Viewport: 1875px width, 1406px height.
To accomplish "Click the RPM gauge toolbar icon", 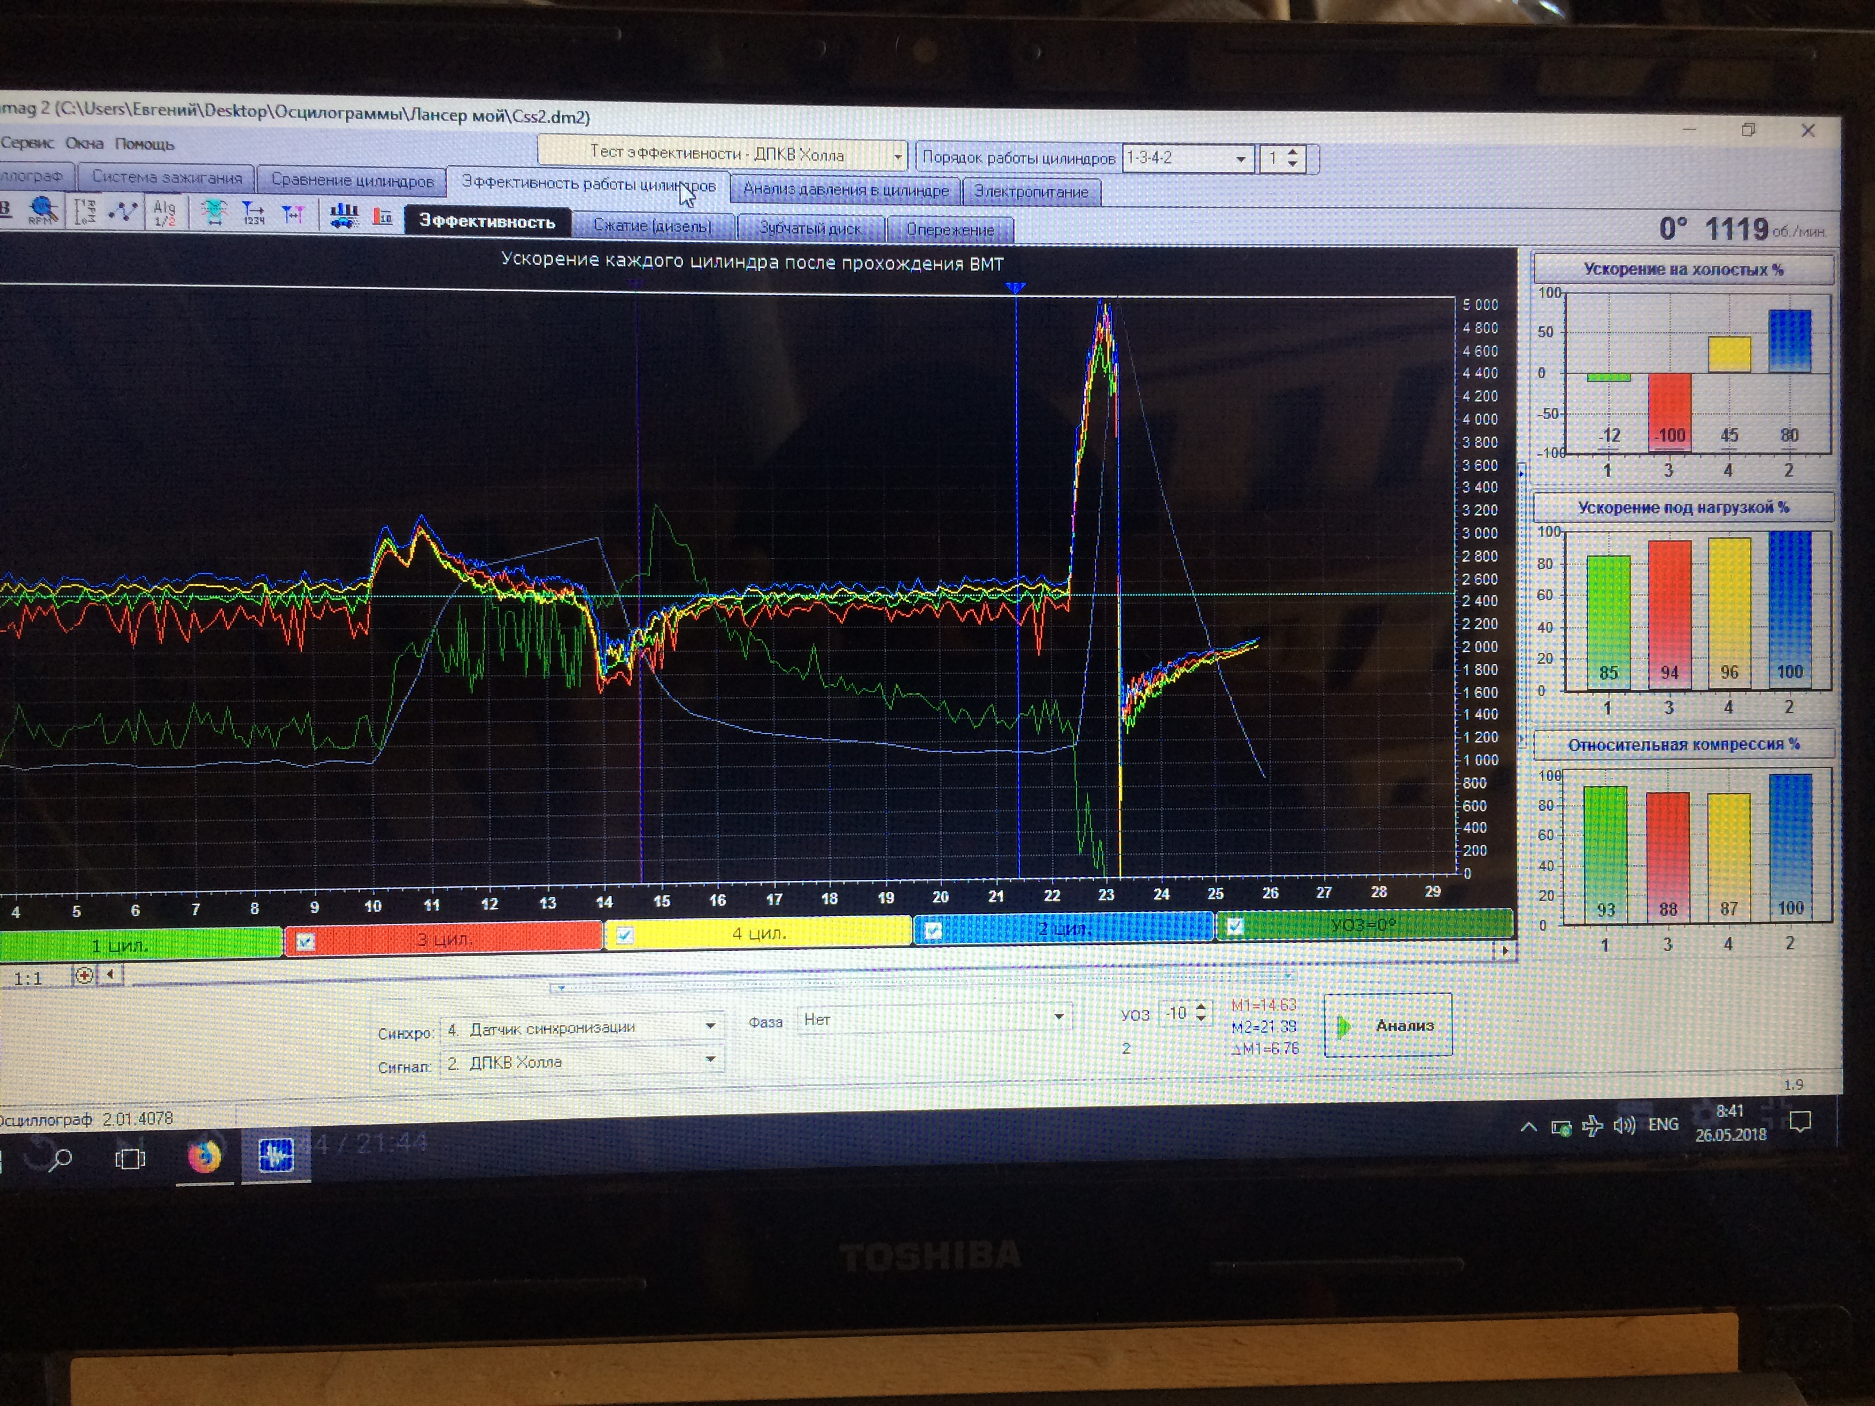I will click(43, 209).
